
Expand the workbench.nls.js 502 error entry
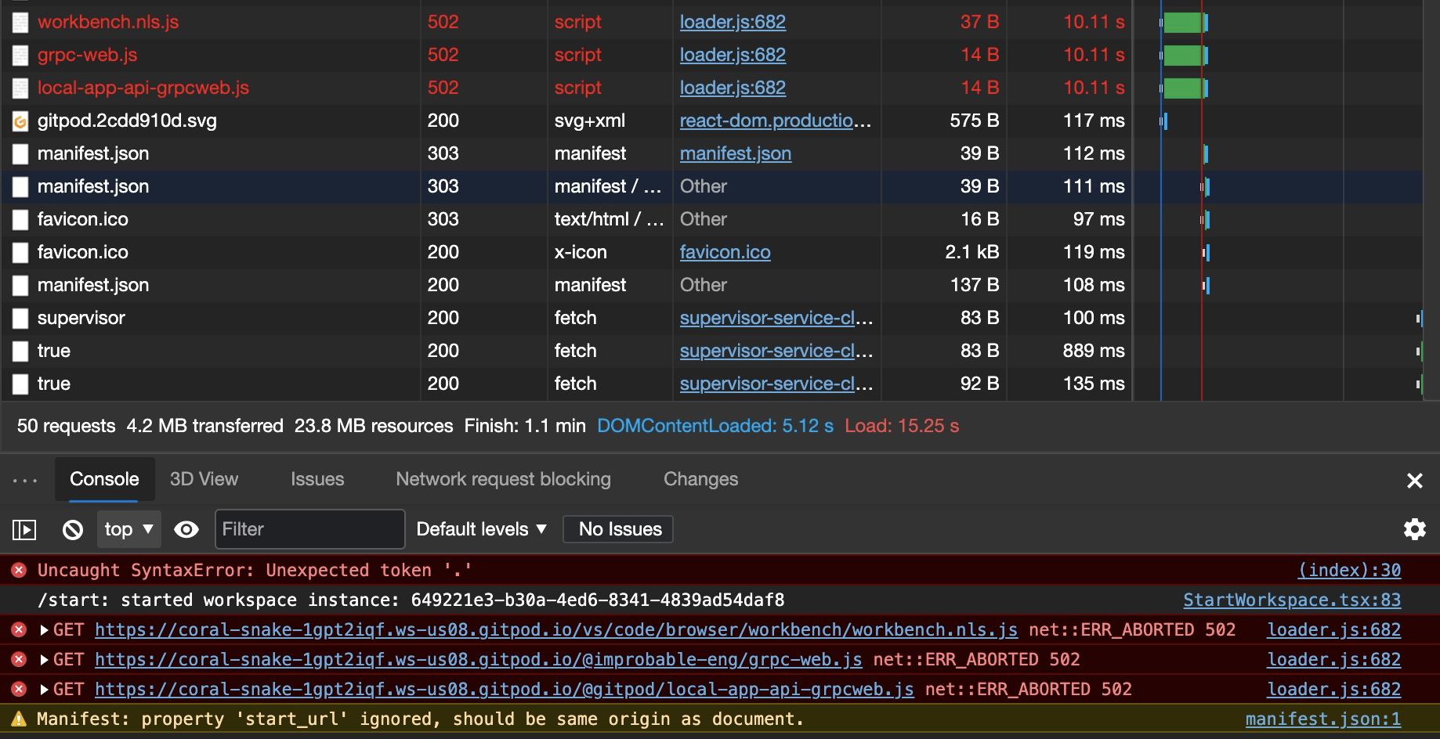pos(45,629)
